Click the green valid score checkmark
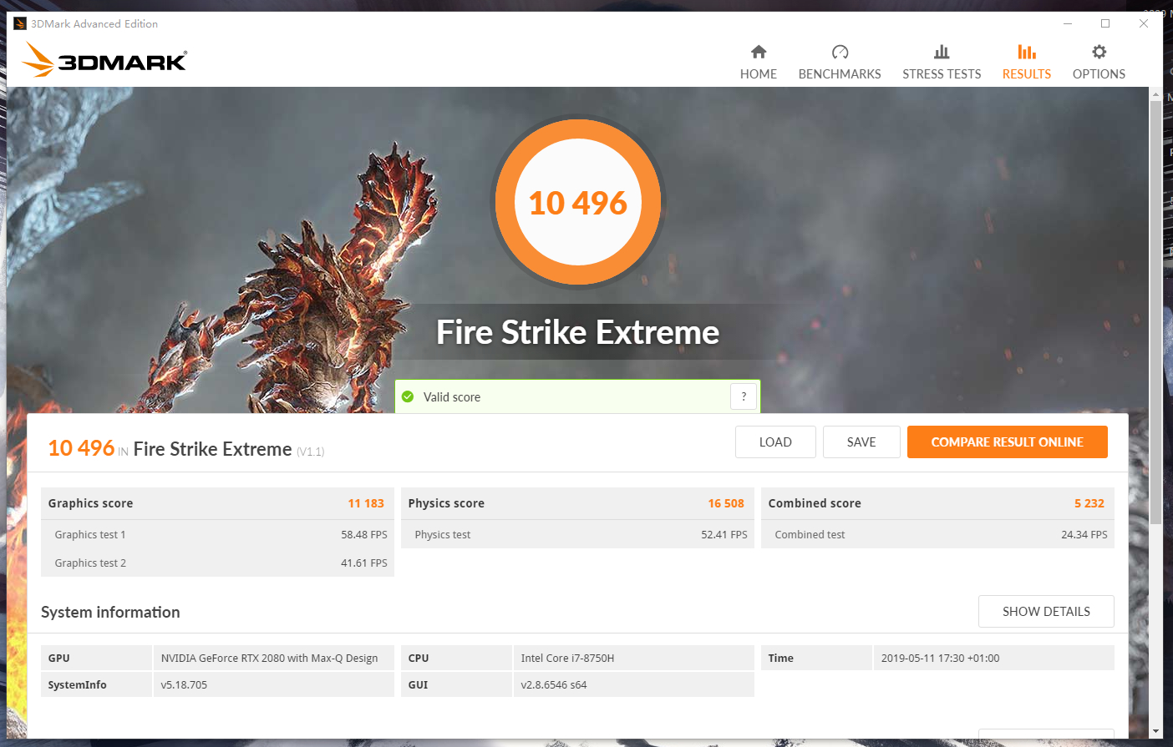 pos(408,396)
